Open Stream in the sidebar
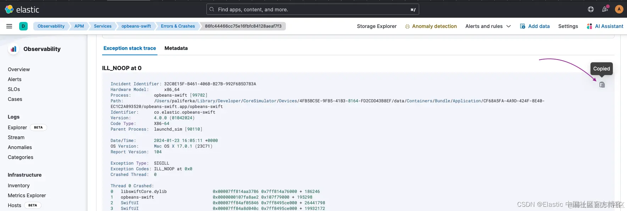 pyautogui.click(x=16, y=137)
